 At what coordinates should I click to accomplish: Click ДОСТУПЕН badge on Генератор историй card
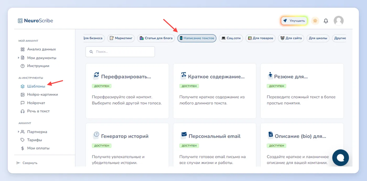click(102, 146)
